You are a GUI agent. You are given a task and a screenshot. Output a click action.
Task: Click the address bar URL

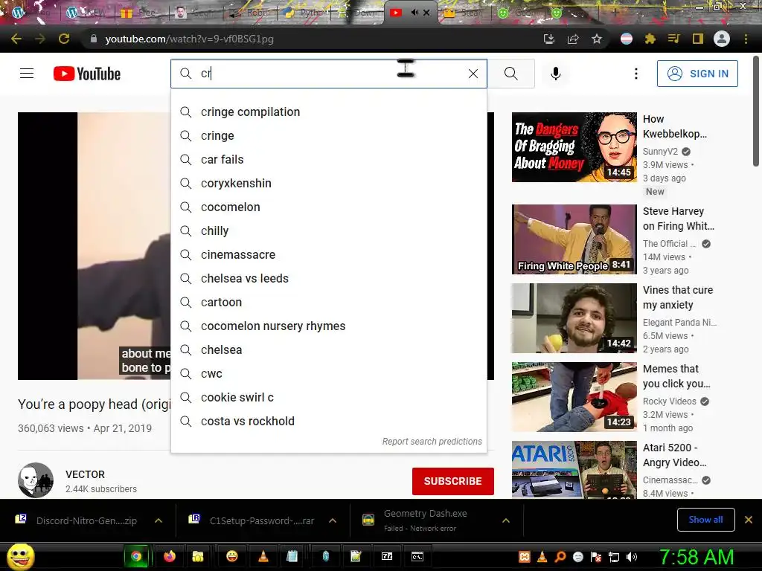pyautogui.click(x=189, y=39)
